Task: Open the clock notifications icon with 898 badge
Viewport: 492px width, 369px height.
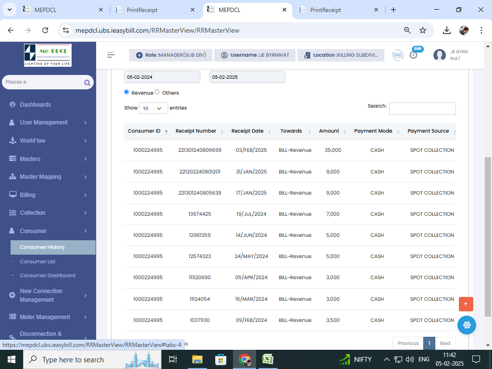Action: pyautogui.click(x=414, y=55)
